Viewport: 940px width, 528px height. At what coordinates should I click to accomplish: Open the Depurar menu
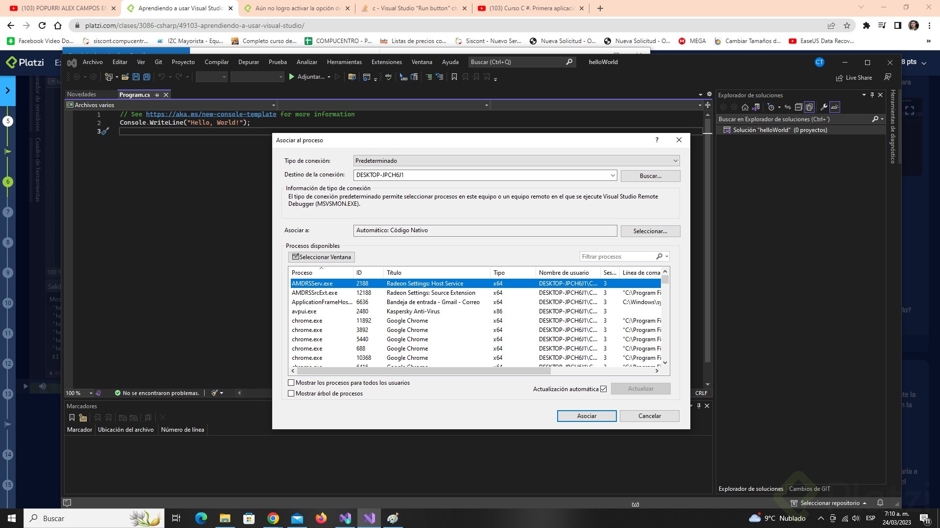tap(248, 62)
